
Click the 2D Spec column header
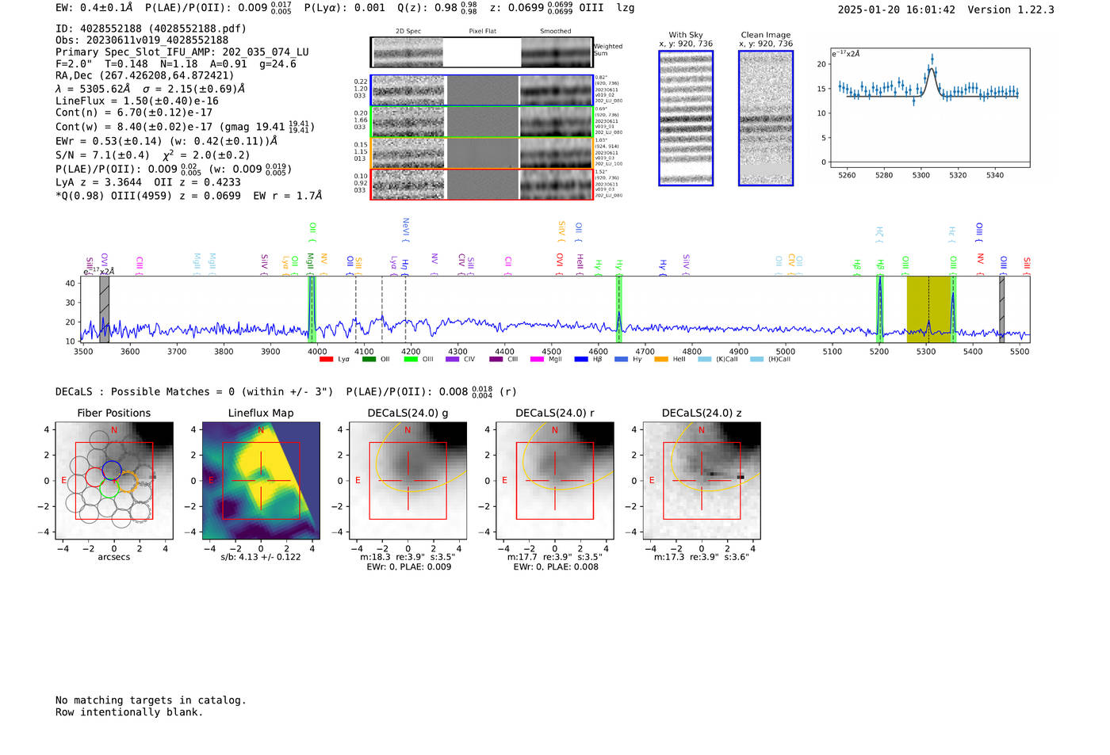[408, 32]
